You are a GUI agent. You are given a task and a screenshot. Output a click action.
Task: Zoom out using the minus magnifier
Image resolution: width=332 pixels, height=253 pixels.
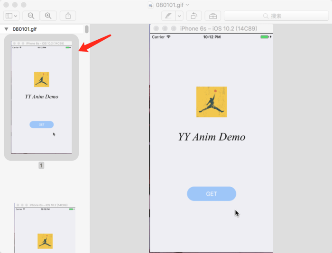click(31, 16)
